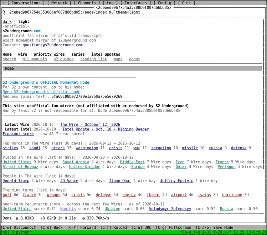The height and width of the screenshot is (235, 267).
Task: Click the top word 'targeting'
Action: 161,148
